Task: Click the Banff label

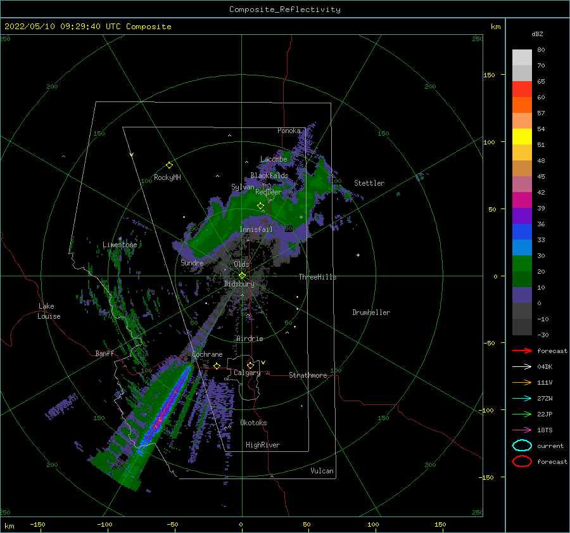Action: point(104,353)
